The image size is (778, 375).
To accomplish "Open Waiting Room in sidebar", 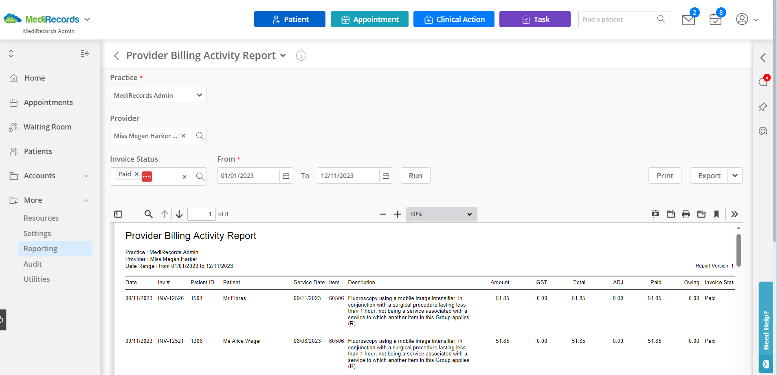I will [x=47, y=127].
